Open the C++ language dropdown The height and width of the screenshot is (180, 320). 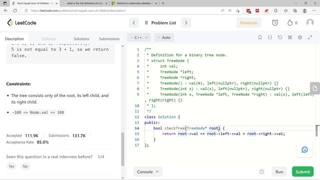click(139, 37)
